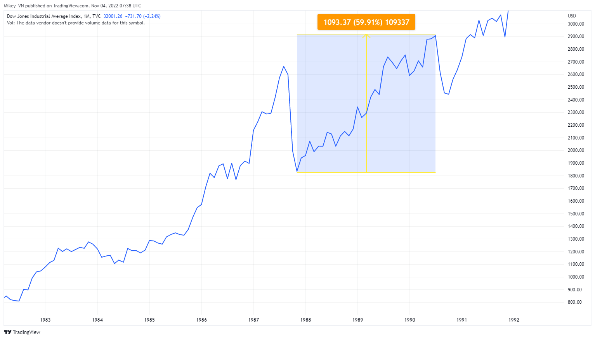Click the yellow arrowhead atop the measurement
The image size is (595, 339).
[x=366, y=36]
